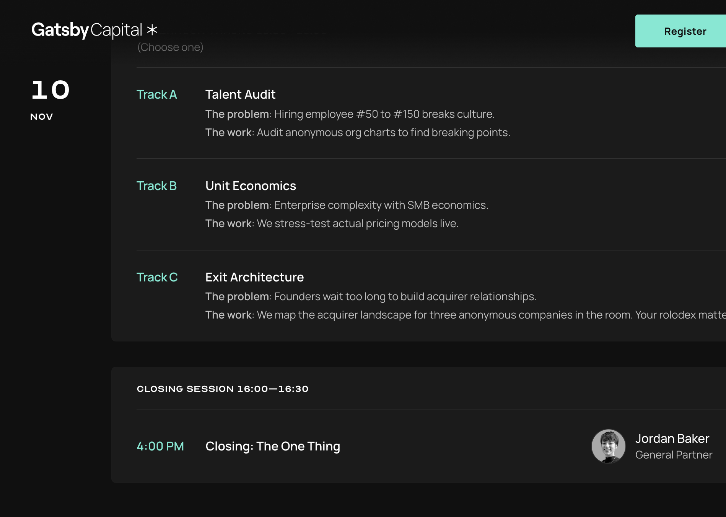Viewport: 726px width, 517px height.
Task: Expand the Closing Session 16:00—16:30 section
Action: pyautogui.click(x=223, y=388)
